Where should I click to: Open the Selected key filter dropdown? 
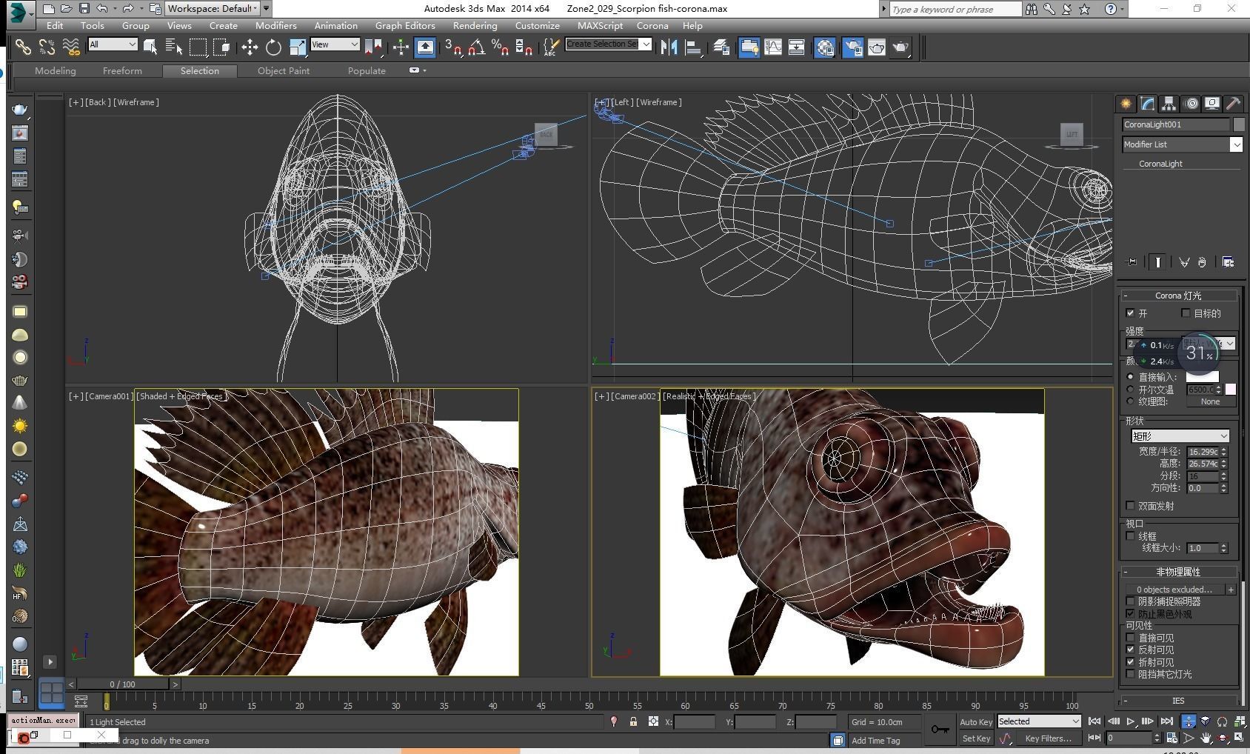click(1039, 721)
